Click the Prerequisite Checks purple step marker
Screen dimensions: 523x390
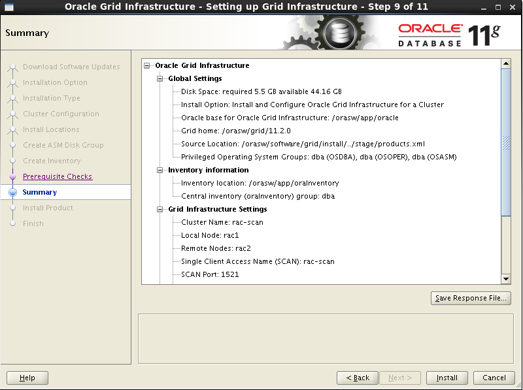coord(12,176)
